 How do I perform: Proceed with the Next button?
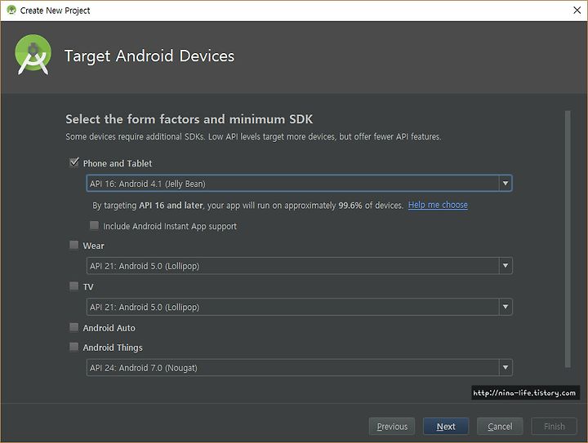click(x=446, y=427)
